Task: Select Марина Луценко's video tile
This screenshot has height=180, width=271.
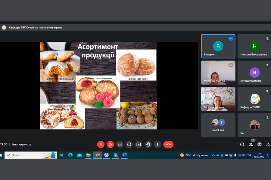Action: (218, 73)
